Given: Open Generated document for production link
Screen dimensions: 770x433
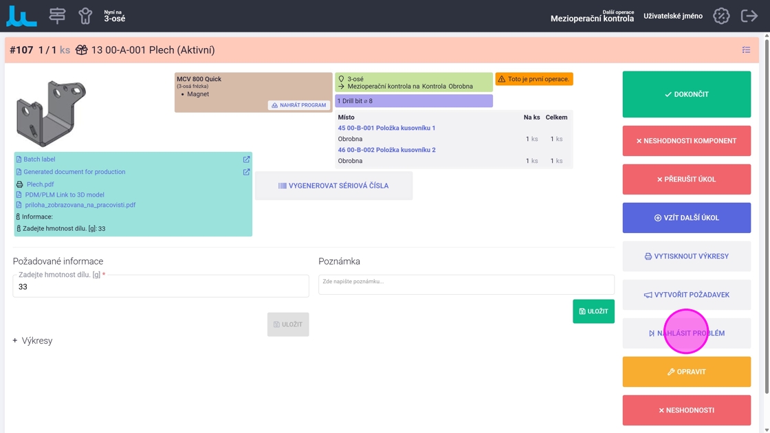Looking at the screenshot, I should coord(74,172).
